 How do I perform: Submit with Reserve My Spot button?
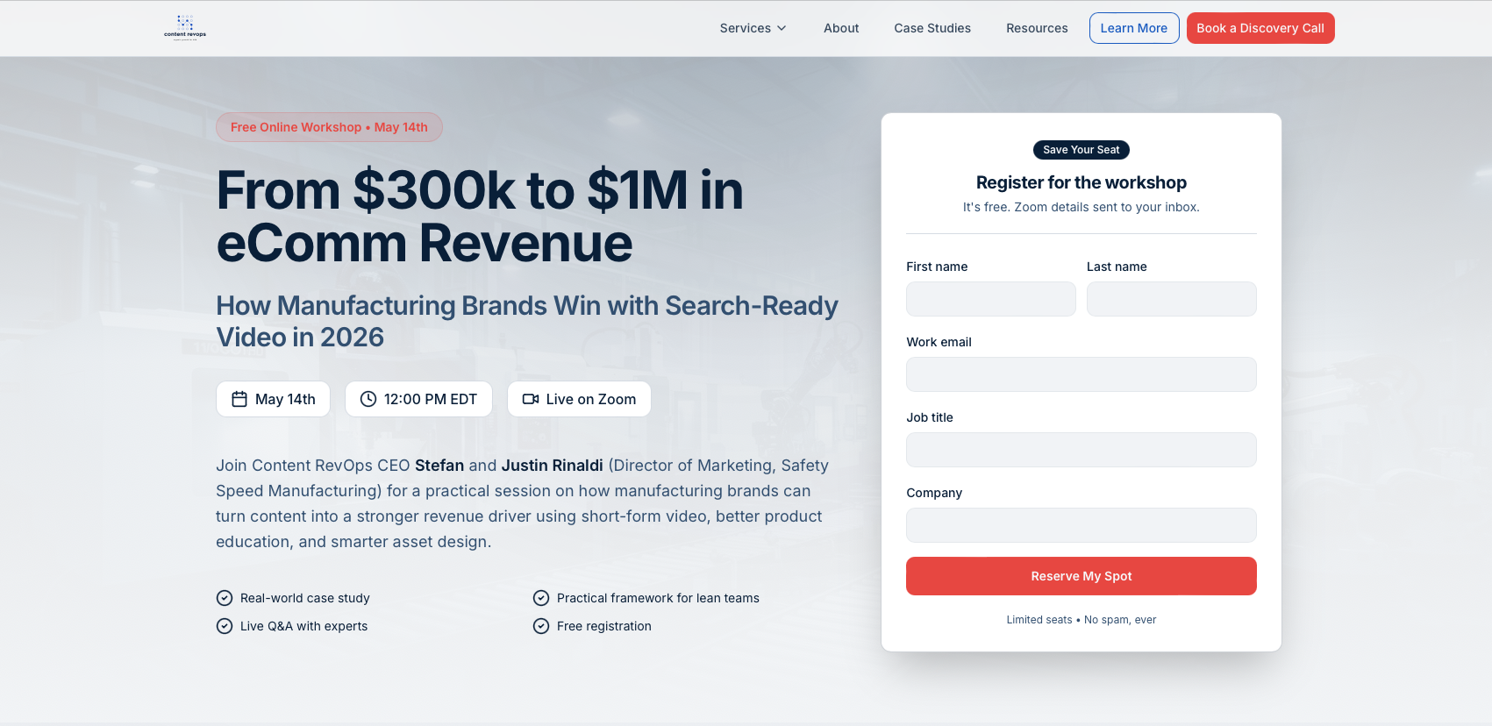coord(1082,576)
